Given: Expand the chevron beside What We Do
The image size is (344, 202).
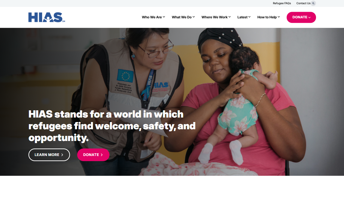Looking at the screenshot, I should click(194, 17).
